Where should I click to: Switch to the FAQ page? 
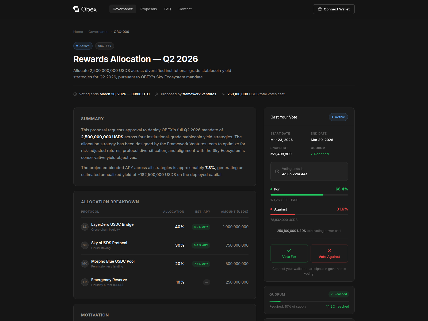(167, 9)
